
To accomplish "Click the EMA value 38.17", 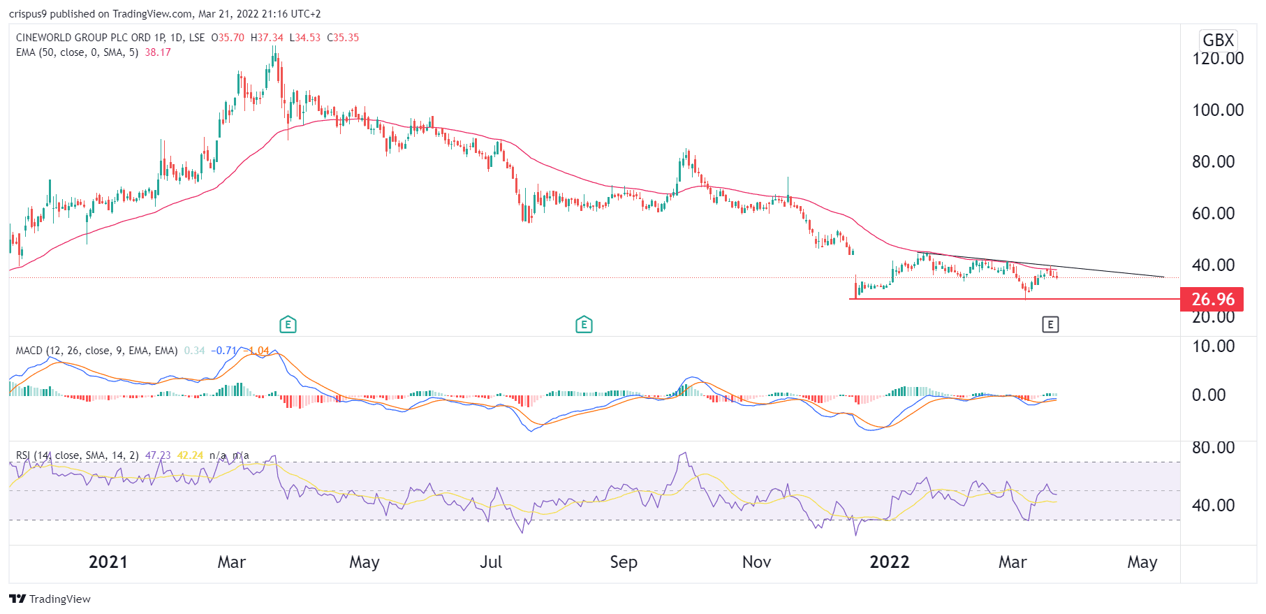I will 158,52.
